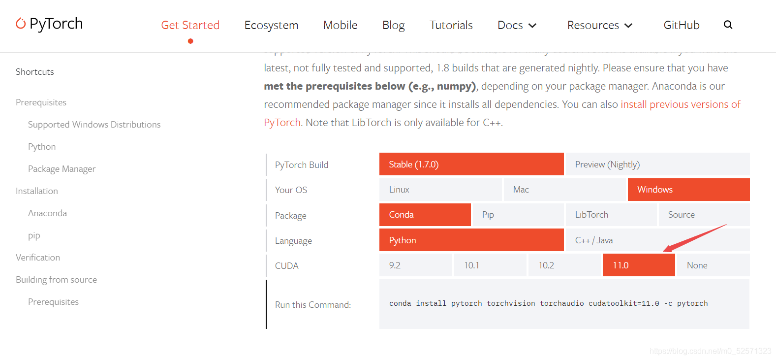The width and height of the screenshot is (776, 360).
Task: Pick CUDA version 10.2
Action: click(564, 265)
